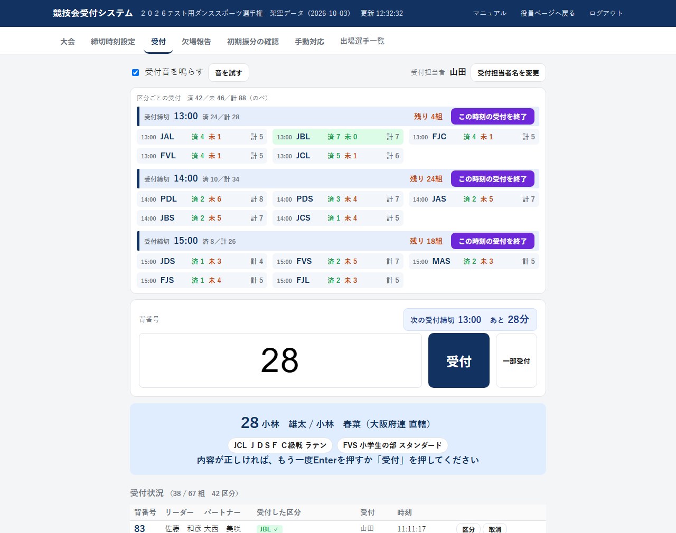End reception for the 15:00 deadline
Viewport: 676px width, 533px height.
pos(493,241)
